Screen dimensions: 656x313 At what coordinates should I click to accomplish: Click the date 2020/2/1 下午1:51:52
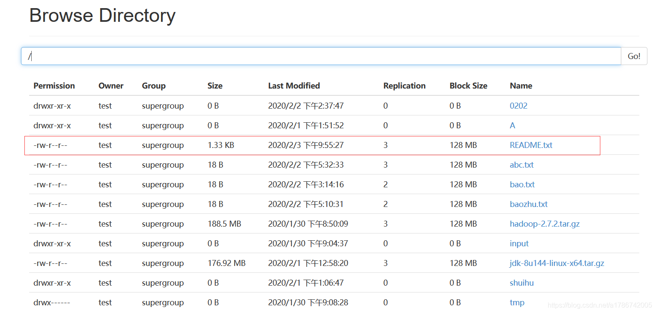click(x=306, y=125)
